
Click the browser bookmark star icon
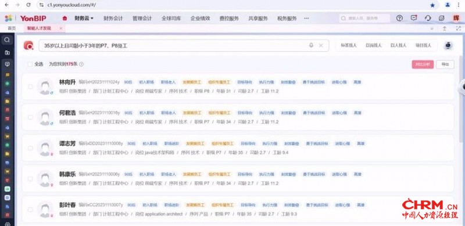432,5
